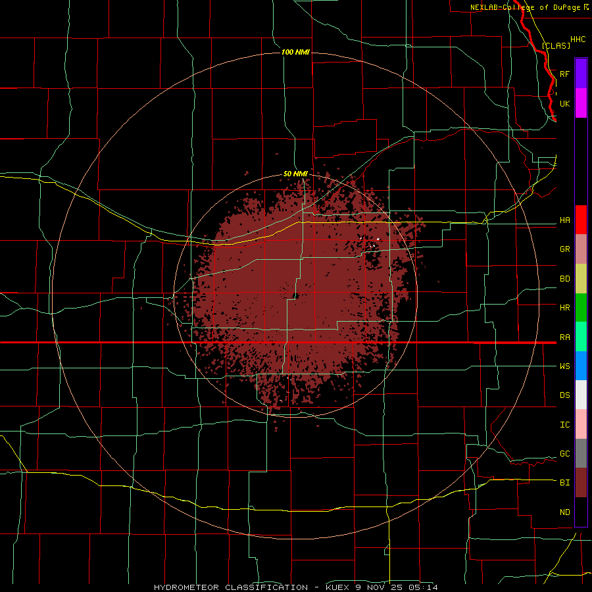Click the BI dark red legend swatch
The width and height of the screenshot is (592, 592).
[x=581, y=483]
